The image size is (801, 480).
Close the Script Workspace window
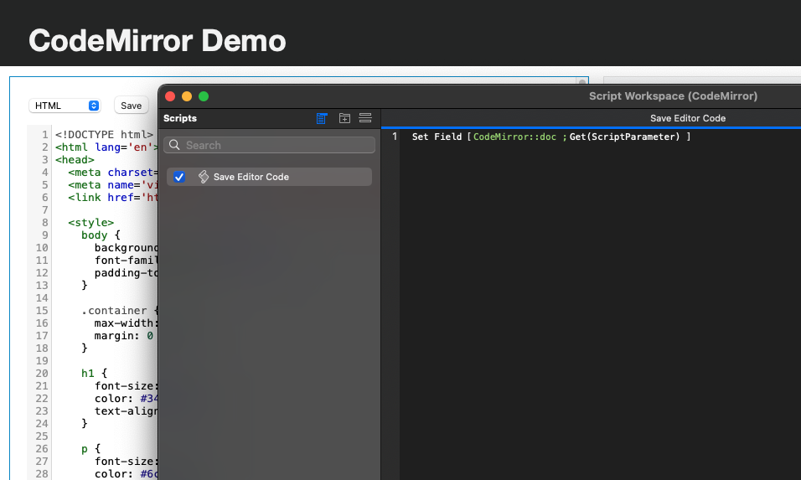click(x=170, y=96)
